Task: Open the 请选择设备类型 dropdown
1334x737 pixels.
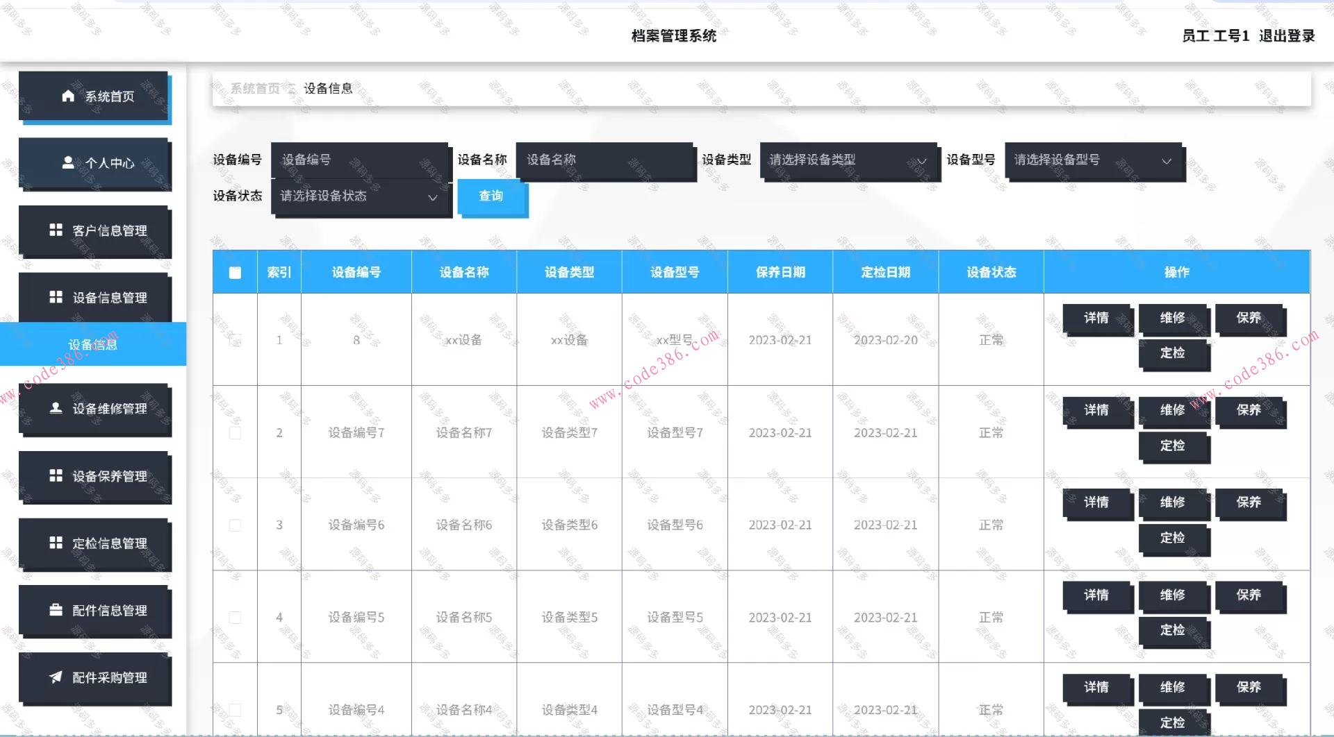Action: (x=848, y=161)
